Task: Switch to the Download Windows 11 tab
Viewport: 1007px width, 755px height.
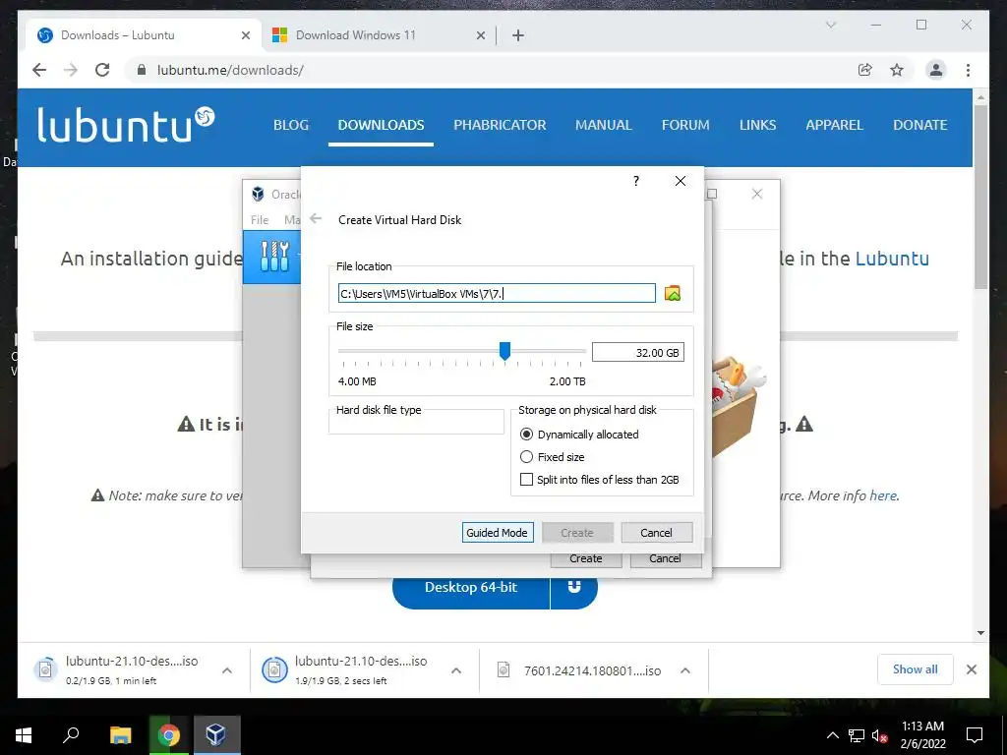Action: 379,35
